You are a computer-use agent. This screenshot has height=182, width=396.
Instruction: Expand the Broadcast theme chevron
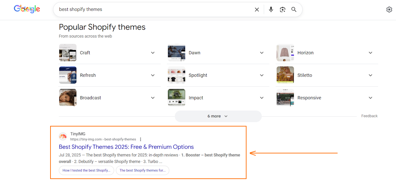[153, 98]
